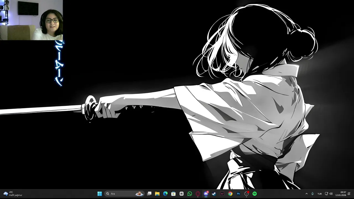Launch CapCut from the taskbar
The height and width of the screenshot is (199, 354).
click(x=181, y=194)
